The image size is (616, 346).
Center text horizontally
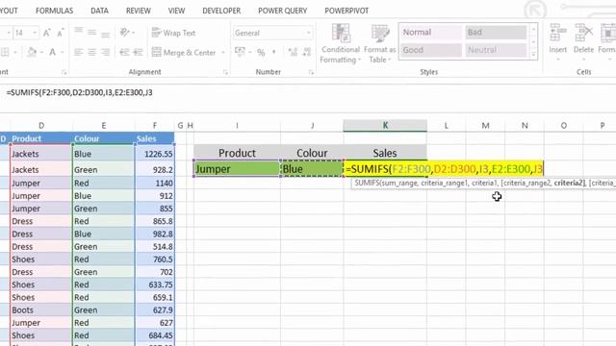92,52
